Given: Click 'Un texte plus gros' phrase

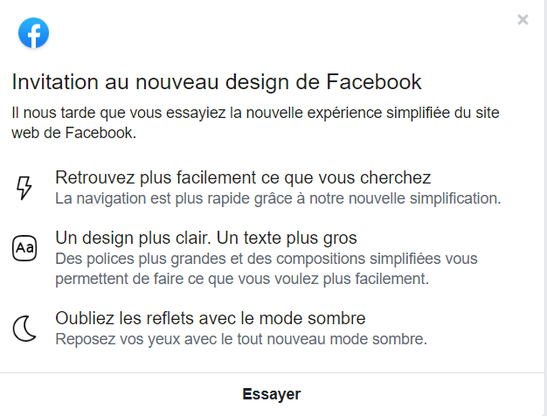Looking at the screenshot, I should [287, 238].
